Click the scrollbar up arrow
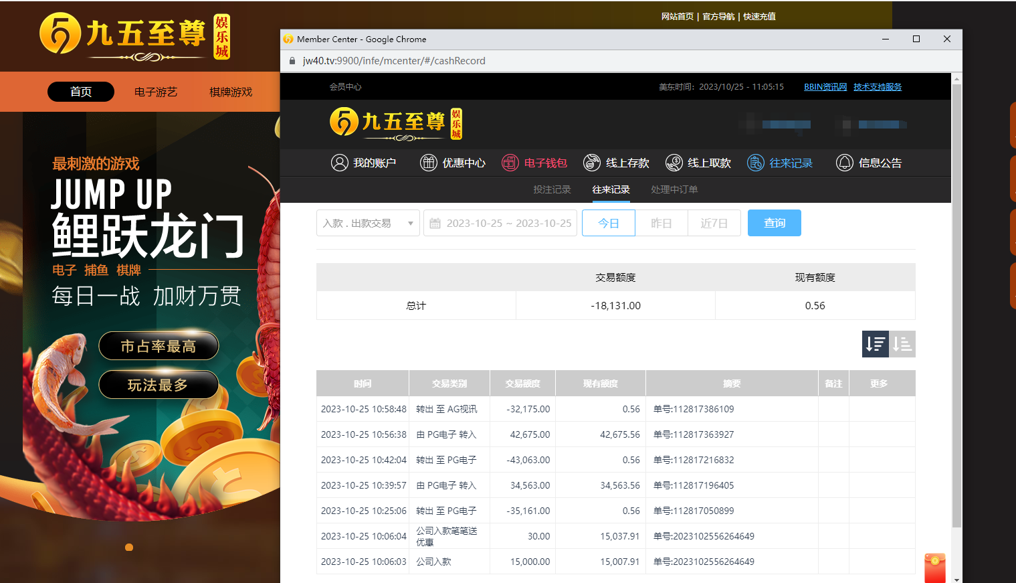 (956, 78)
